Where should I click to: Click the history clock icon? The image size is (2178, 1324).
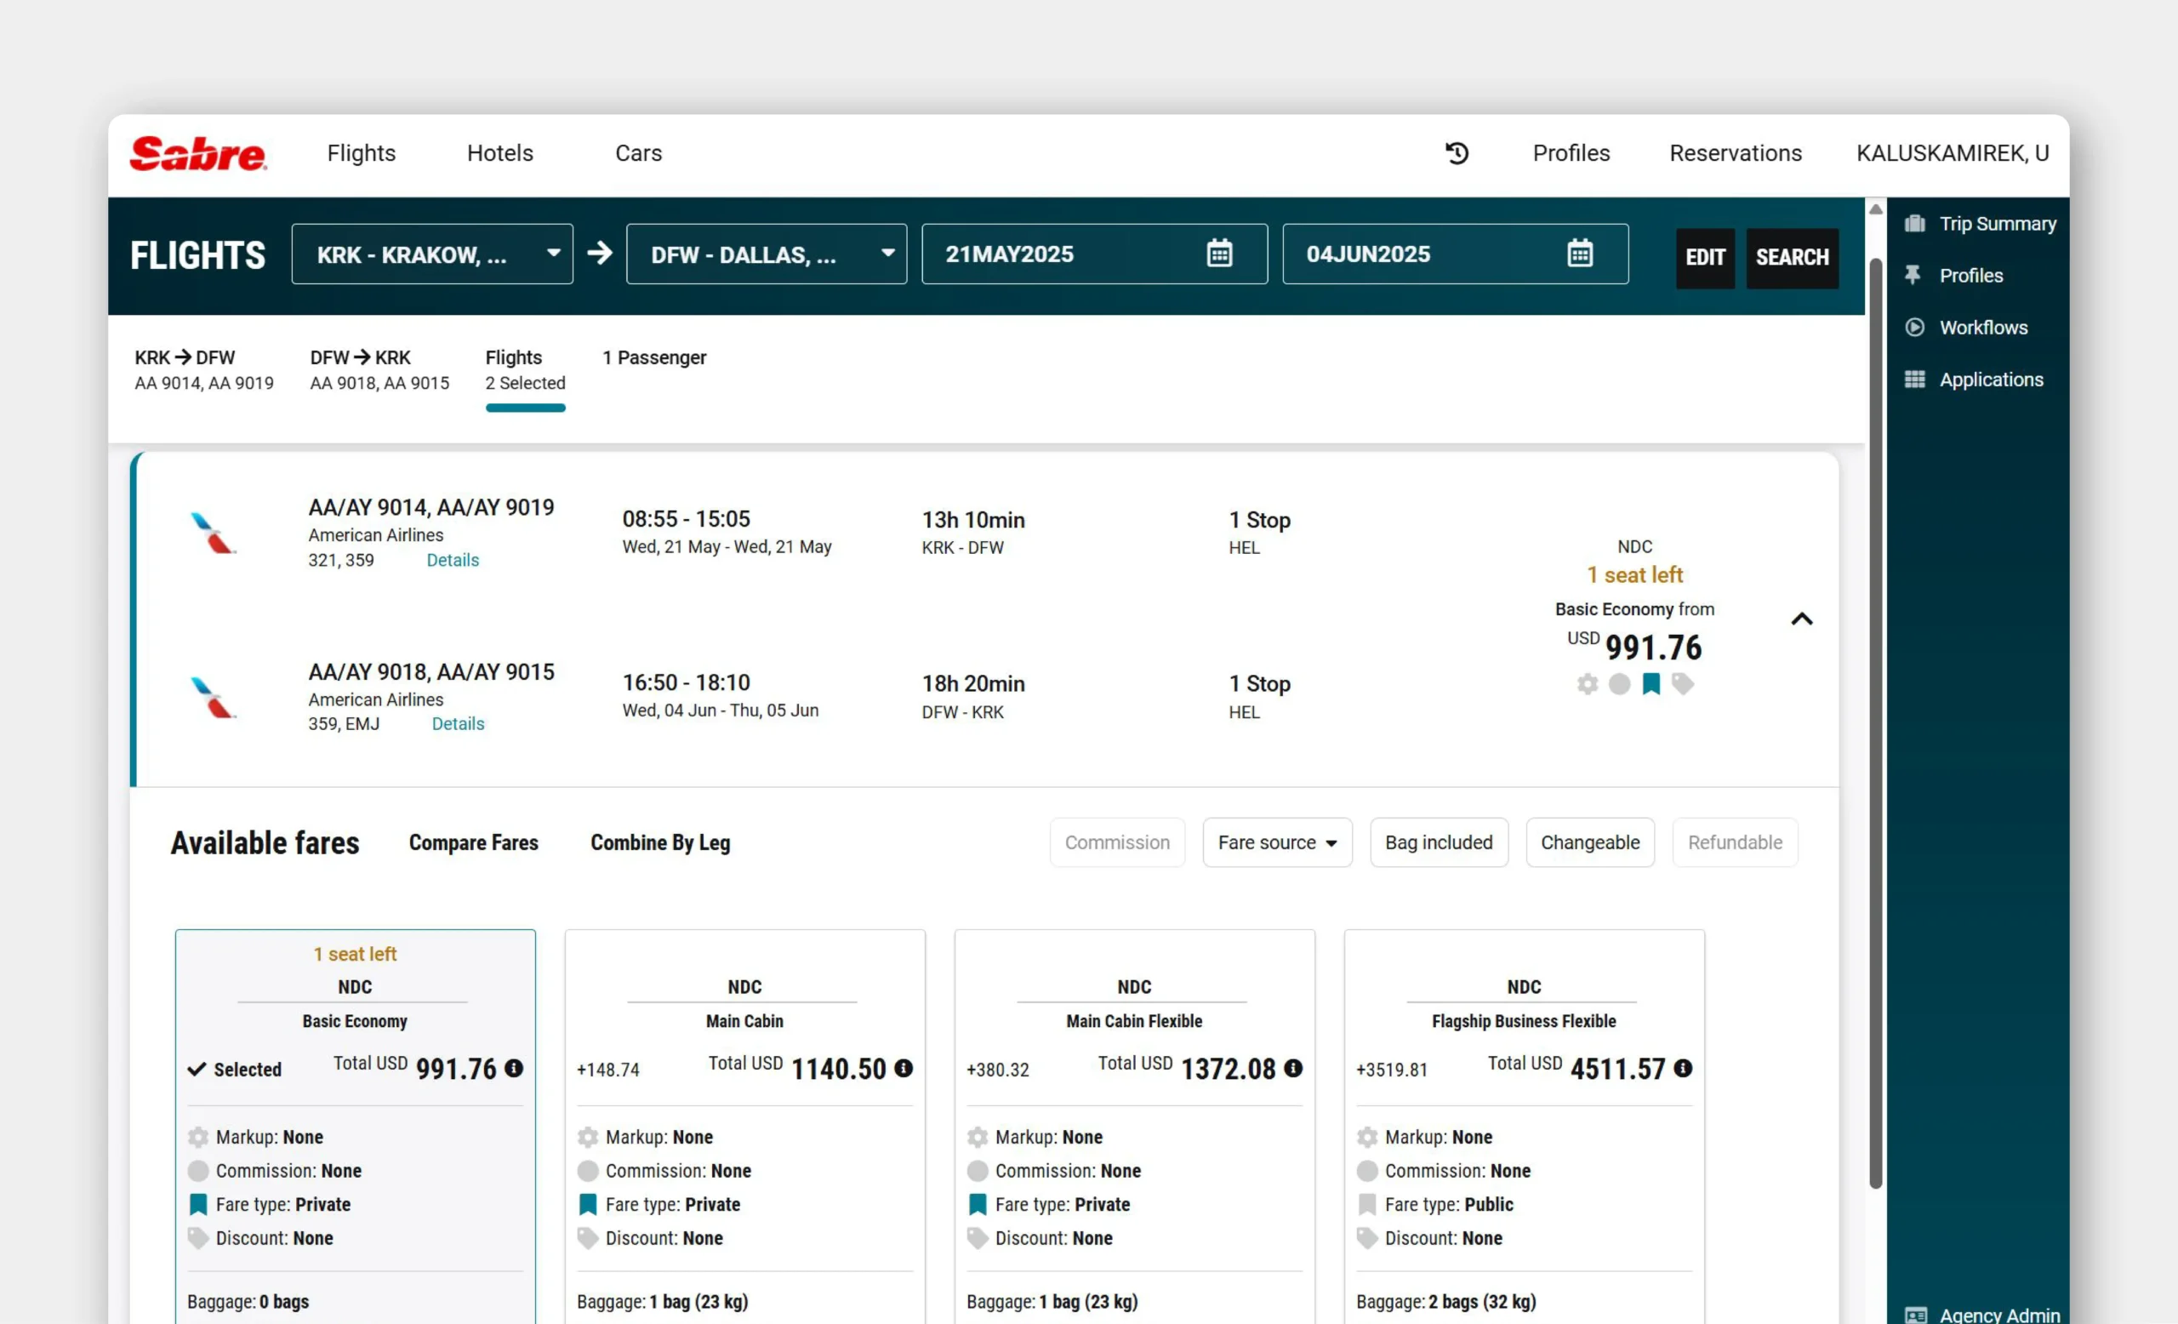(x=1457, y=153)
